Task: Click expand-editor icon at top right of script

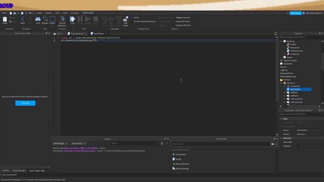Action: tap(275, 33)
